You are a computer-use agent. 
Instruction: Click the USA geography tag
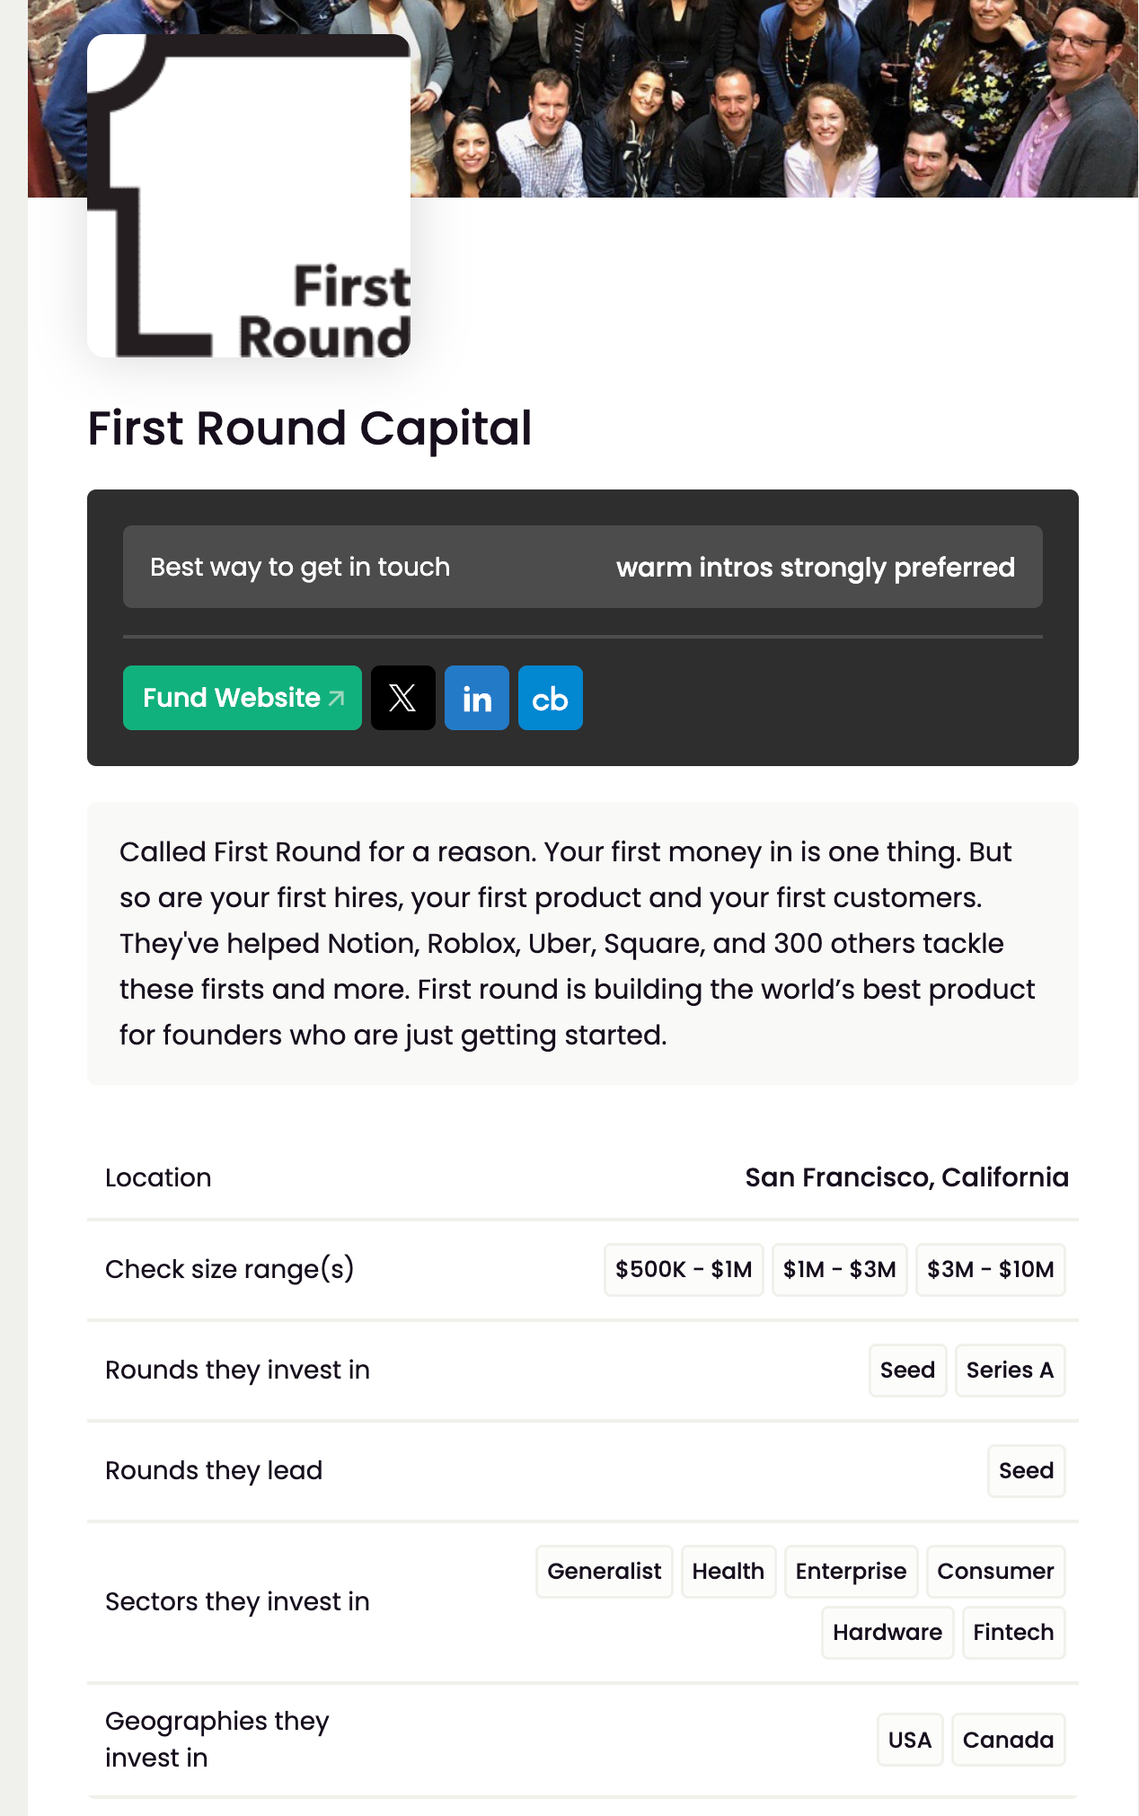909,1740
